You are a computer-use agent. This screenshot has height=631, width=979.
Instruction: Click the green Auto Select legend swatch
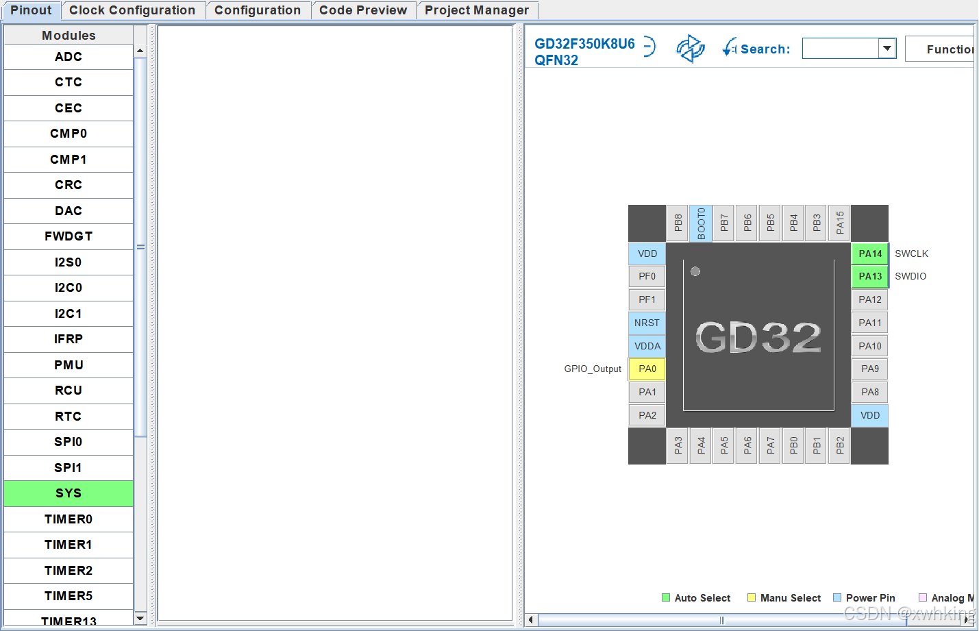[665, 597]
